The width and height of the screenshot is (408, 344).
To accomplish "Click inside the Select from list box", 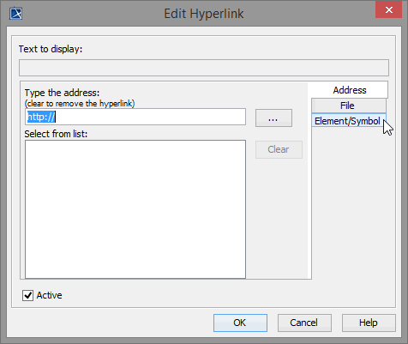I will pyautogui.click(x=135, y=209).
